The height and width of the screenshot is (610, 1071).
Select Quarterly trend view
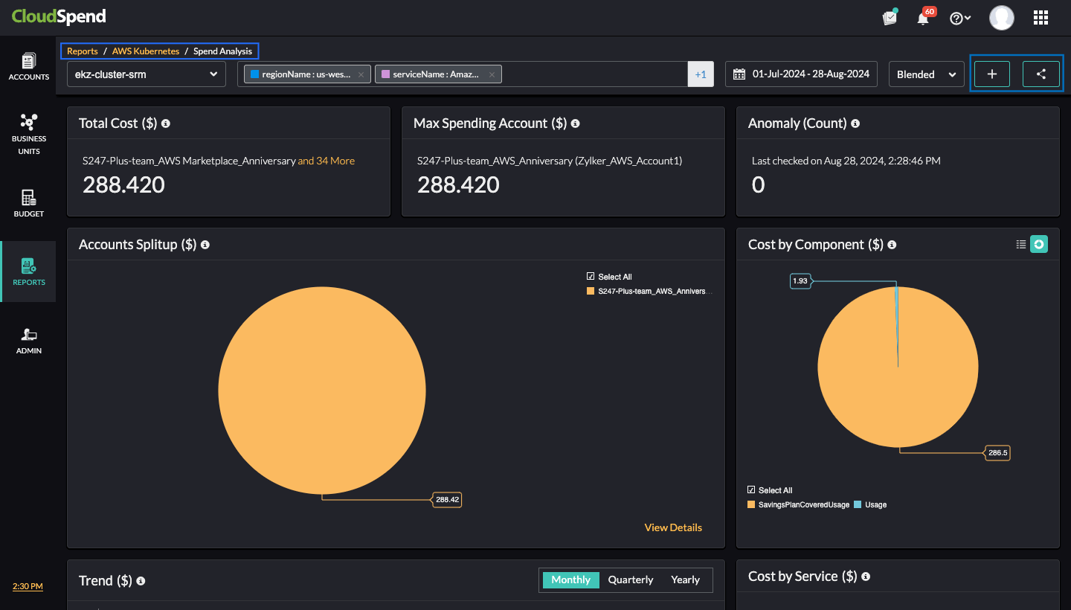point(630,580)
